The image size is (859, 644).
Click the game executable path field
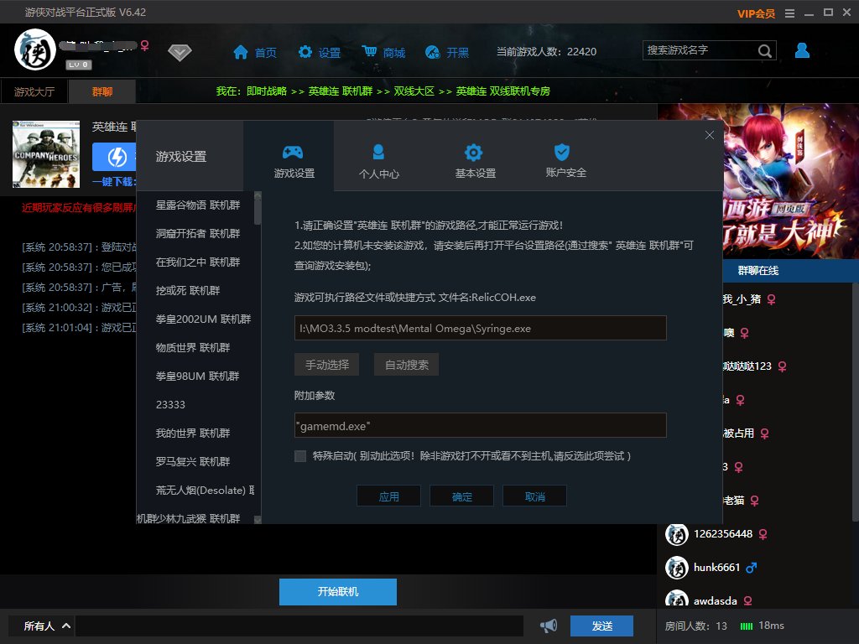[481, 328]
